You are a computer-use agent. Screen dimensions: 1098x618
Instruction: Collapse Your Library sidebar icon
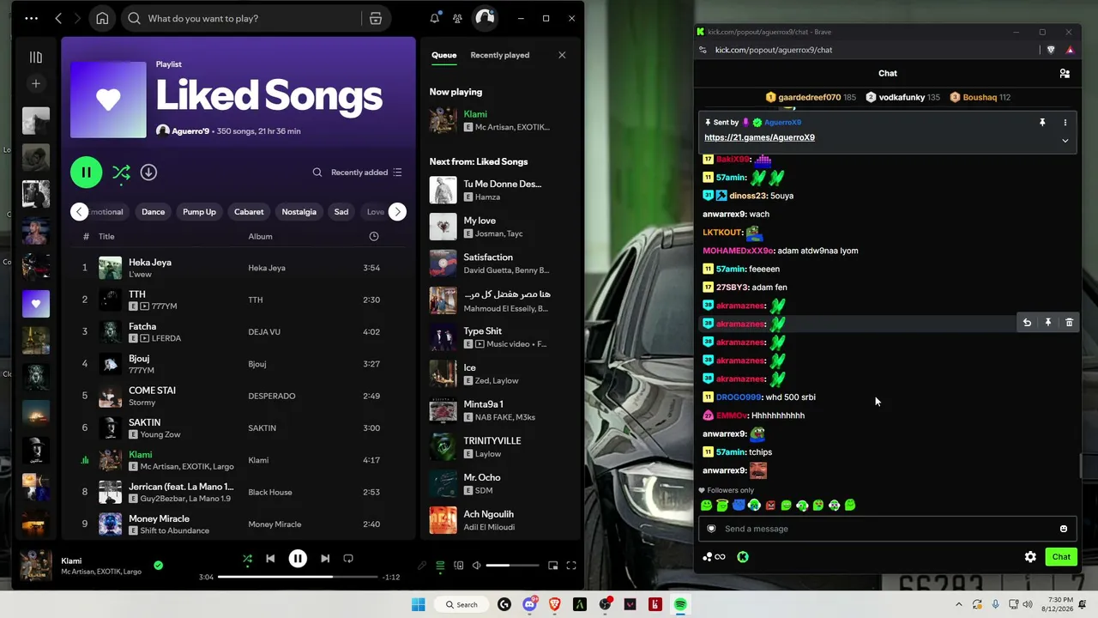tap(36, 57)
